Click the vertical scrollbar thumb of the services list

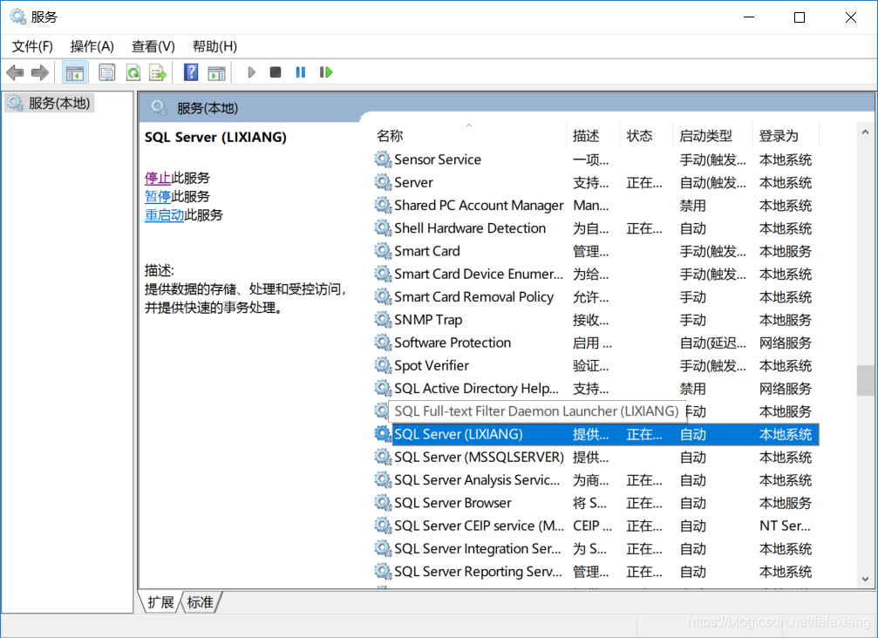point(865,381)
